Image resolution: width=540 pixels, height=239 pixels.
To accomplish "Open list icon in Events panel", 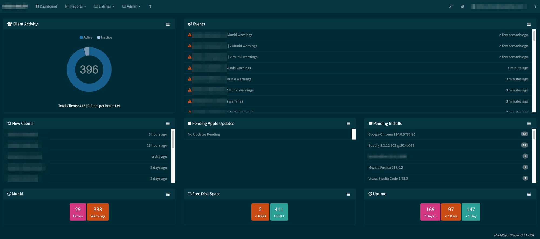I will (529, 24).
